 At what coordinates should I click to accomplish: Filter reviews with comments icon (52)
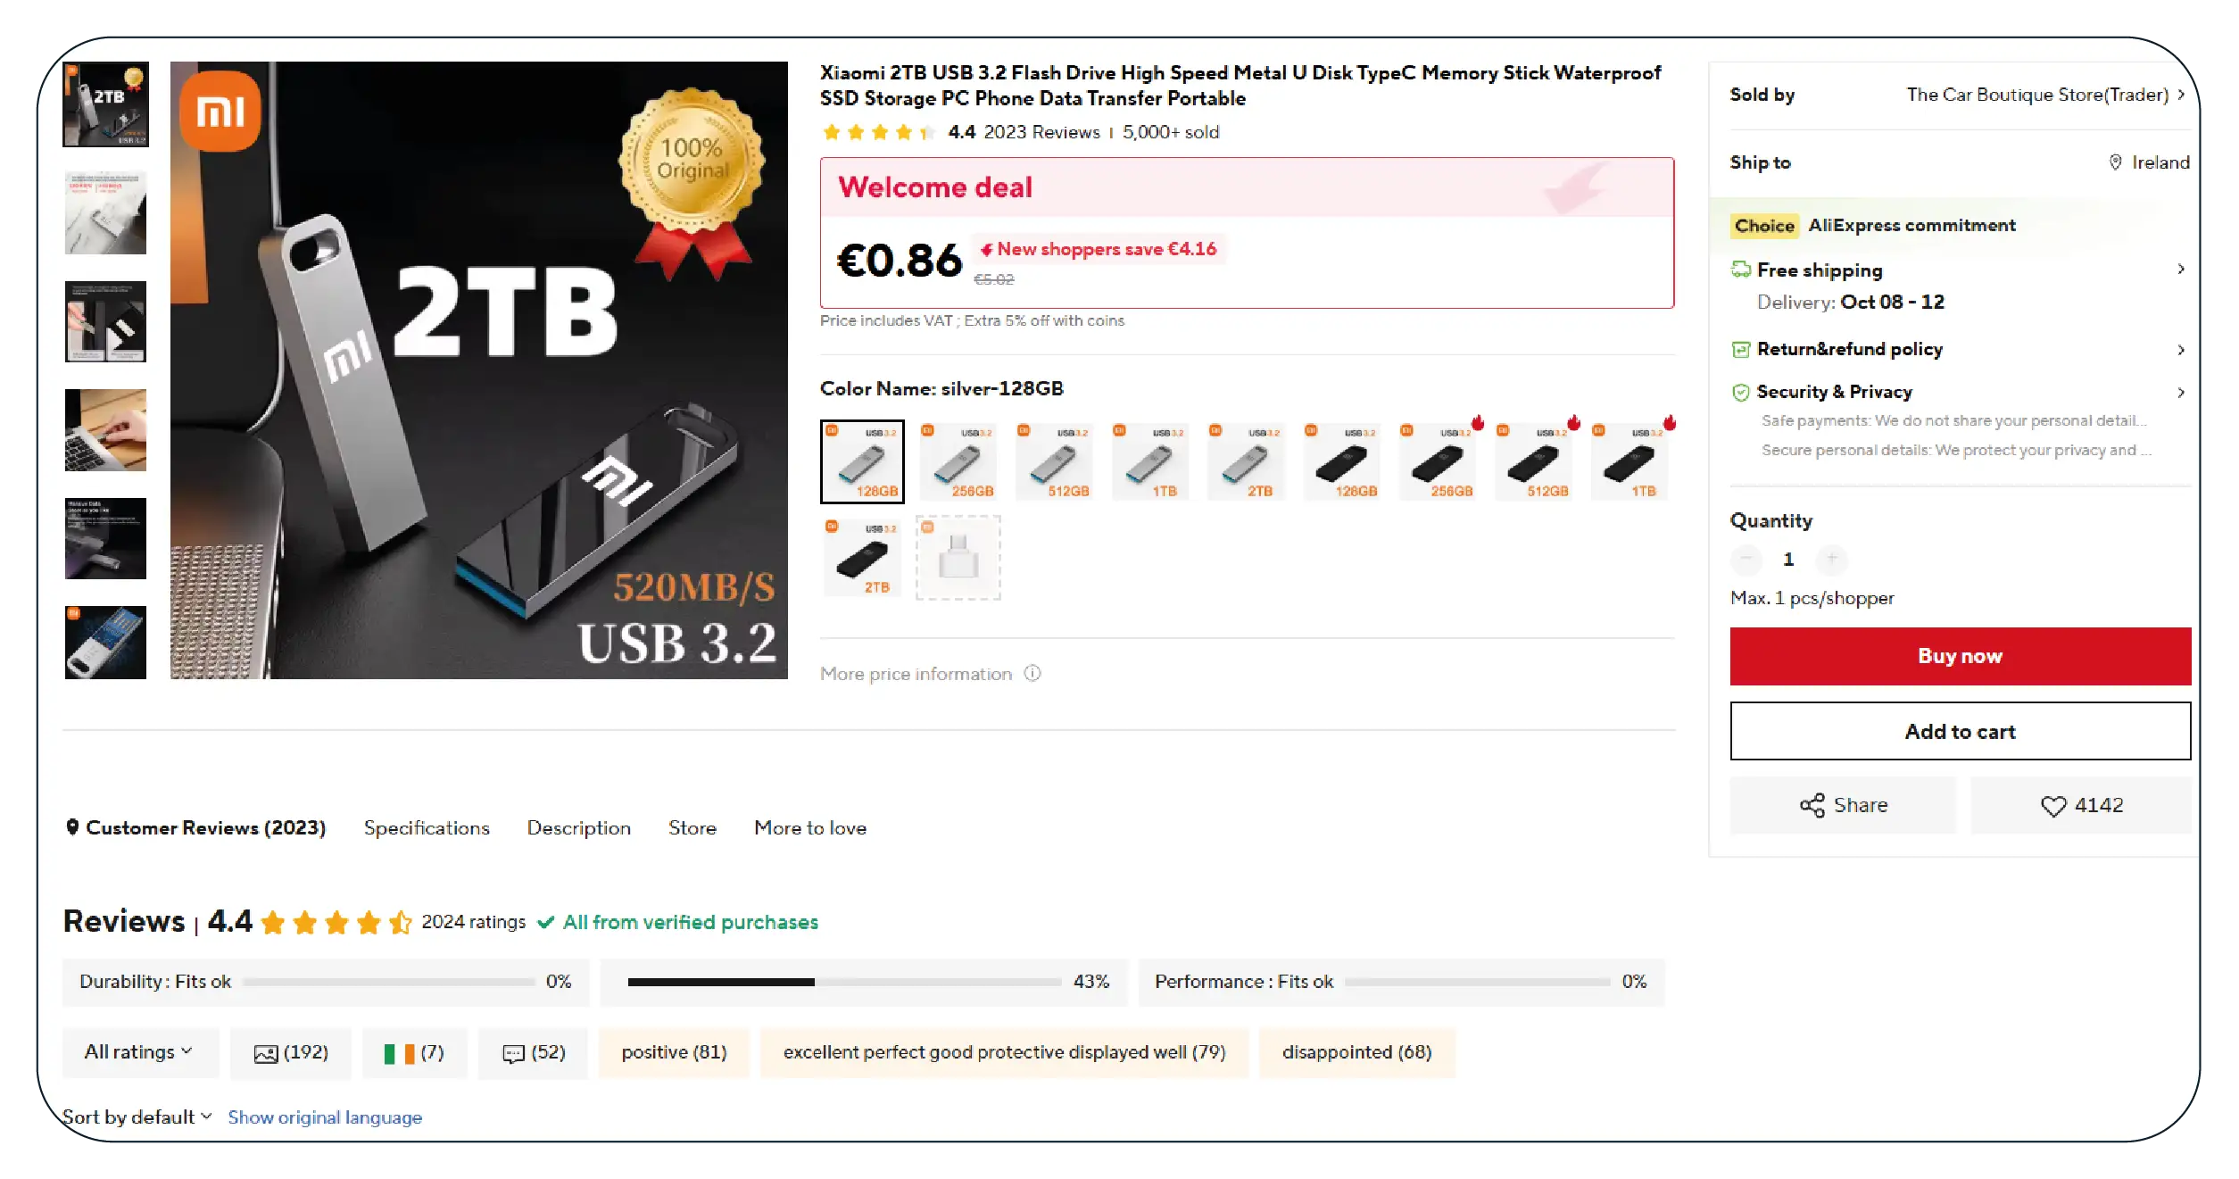[534, 1053]
